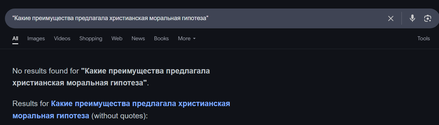Start voice search with the microphone icon

[412, 18]
